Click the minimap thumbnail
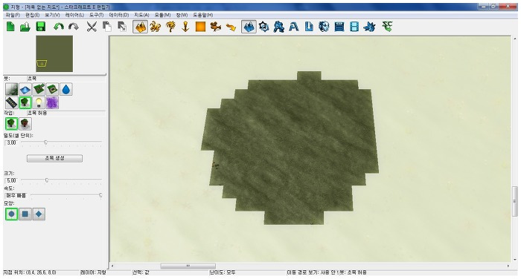521x279 pixels. point(54,53)
